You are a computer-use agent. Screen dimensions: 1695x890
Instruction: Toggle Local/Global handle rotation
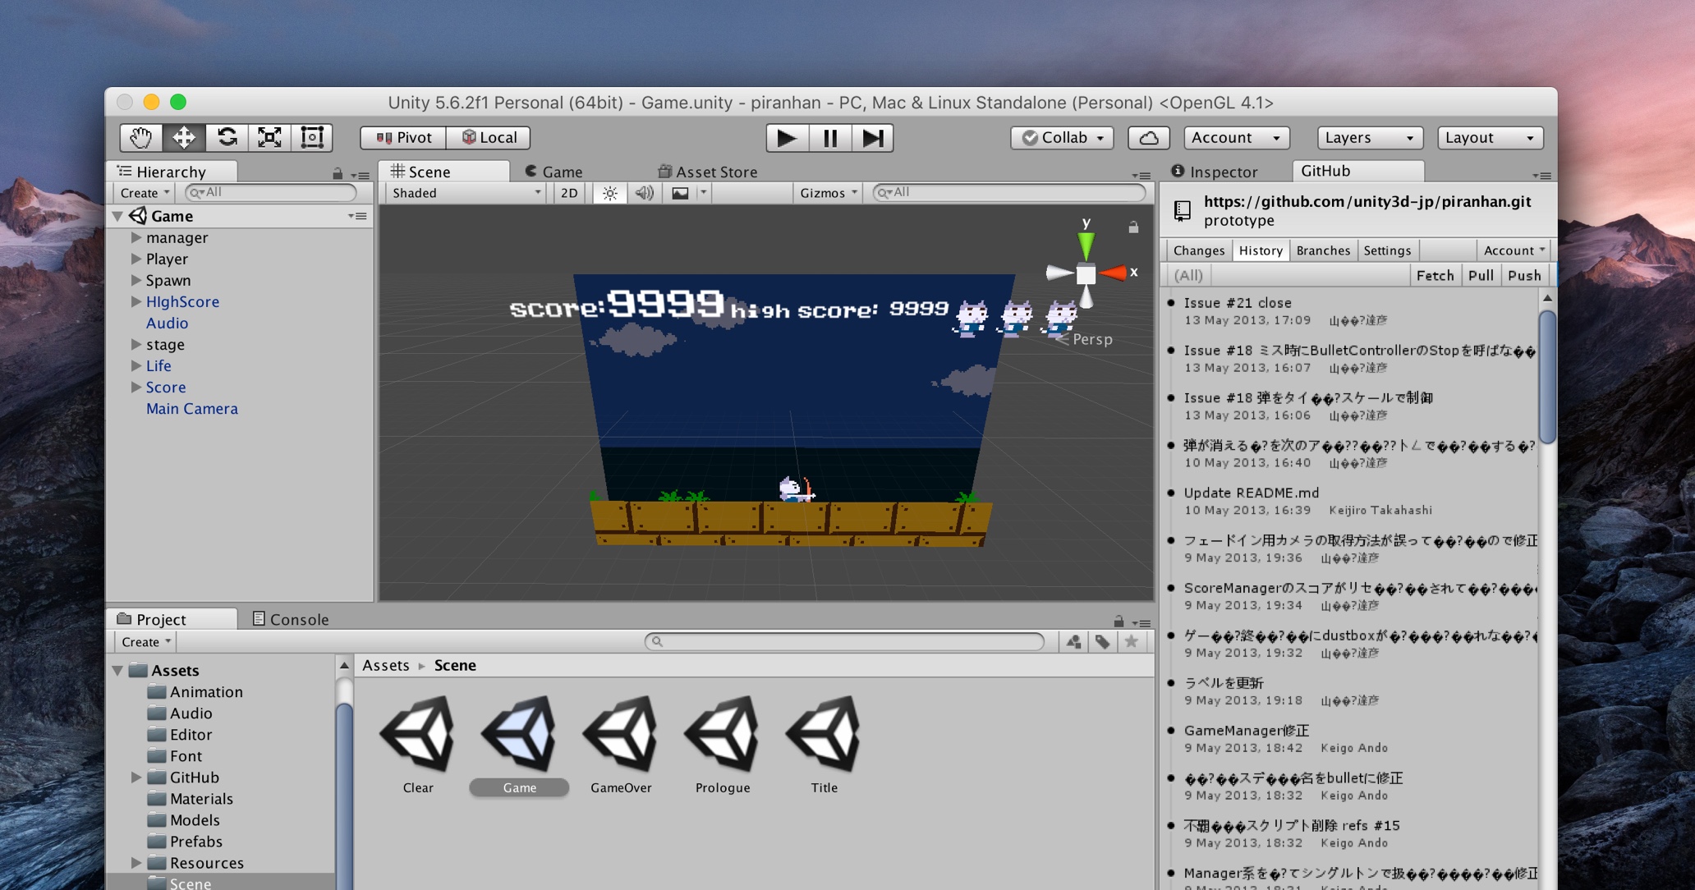[x=489, y=138]
